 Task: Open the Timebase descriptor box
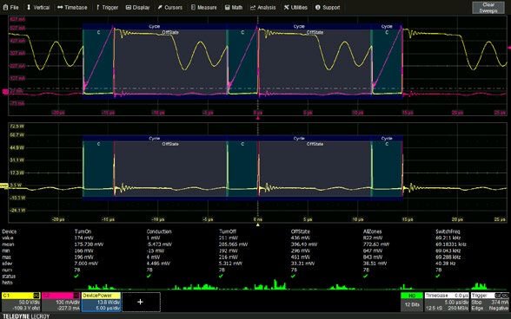pos(447,302)
